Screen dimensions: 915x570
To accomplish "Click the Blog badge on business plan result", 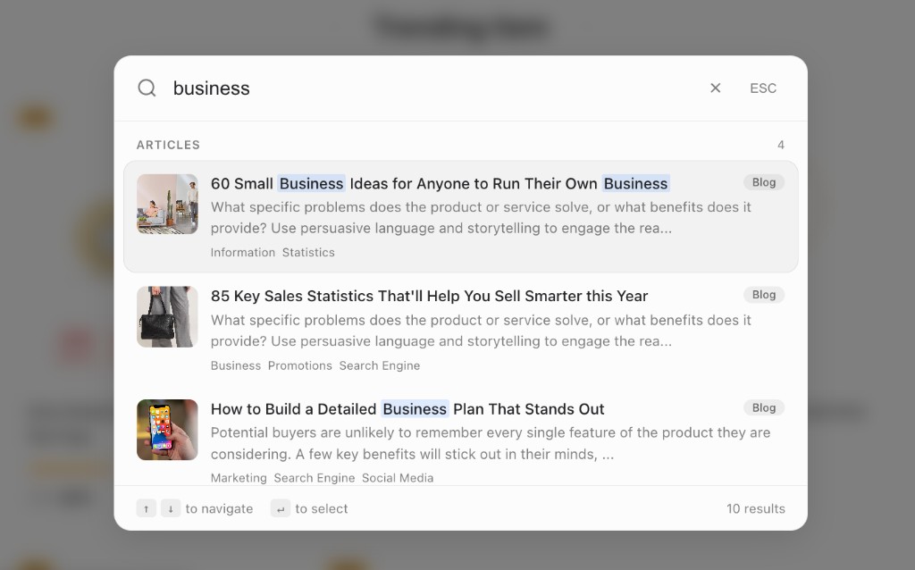I will click(763, 407).
